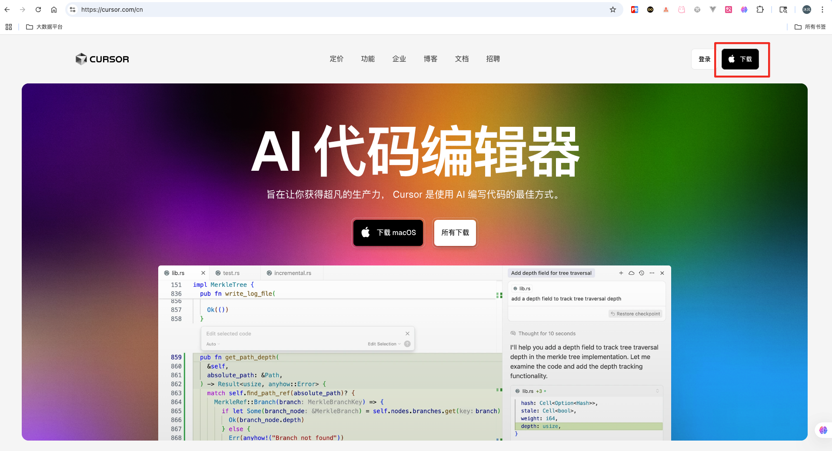Open the 大数据平台 bookmark folder
This screenshot has width=832, height=451.
click(44, 27)
